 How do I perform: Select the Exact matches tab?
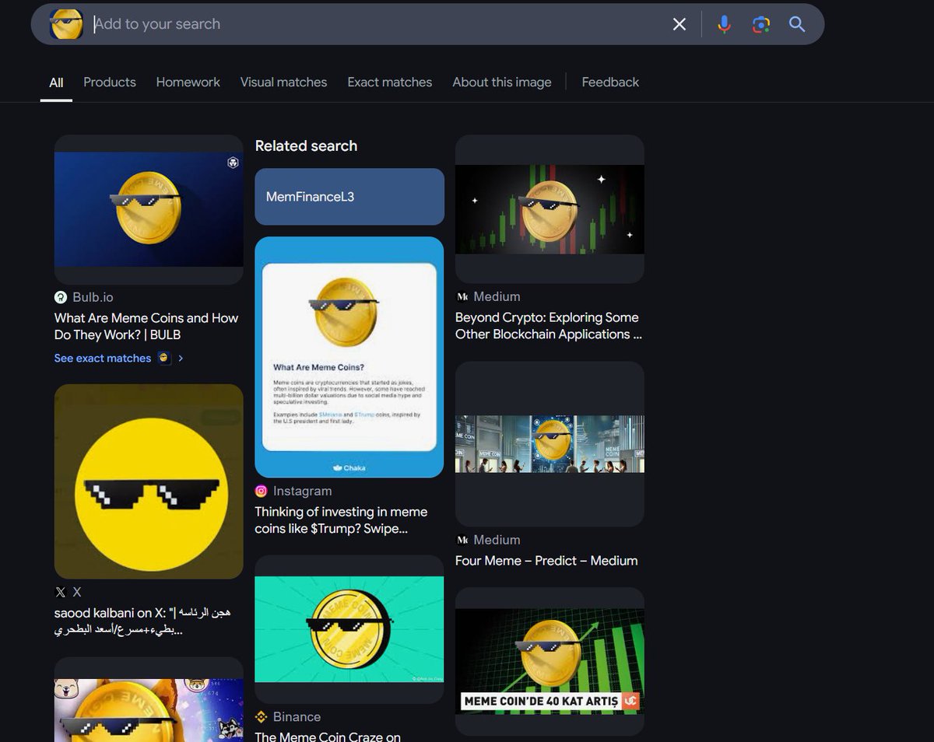coord(389,82)
